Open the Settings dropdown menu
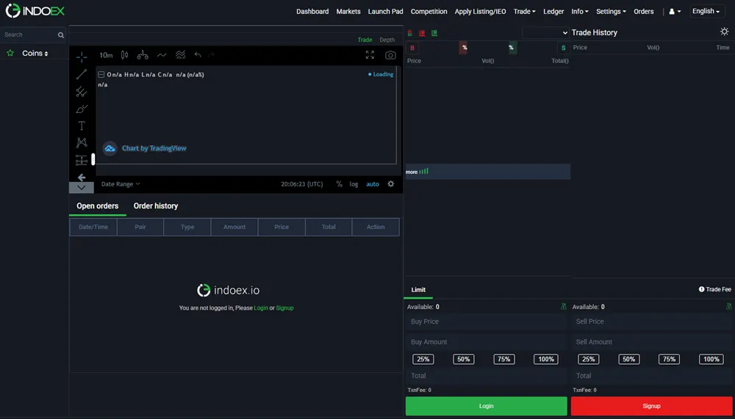The width and height of the screenshot is (735, 419). tap(611, 11)
